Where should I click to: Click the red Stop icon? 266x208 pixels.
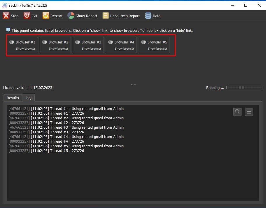6,16
